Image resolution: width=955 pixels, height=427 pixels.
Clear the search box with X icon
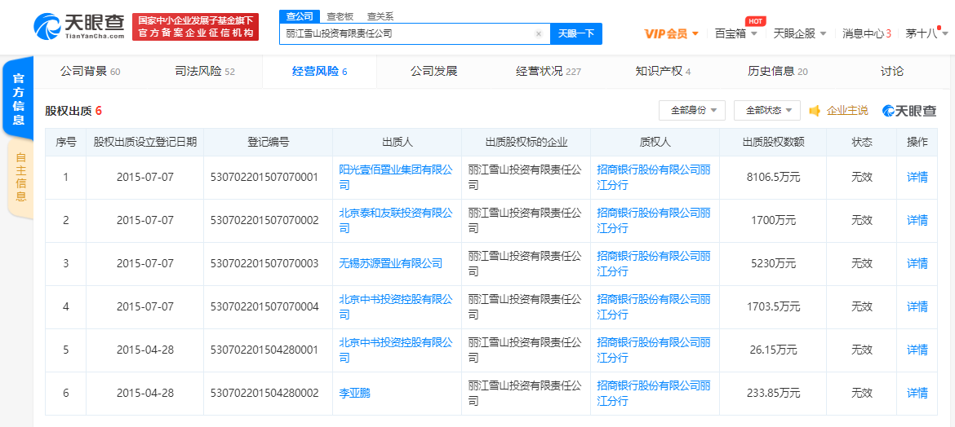pyautogui.click(x=539, y=34)
